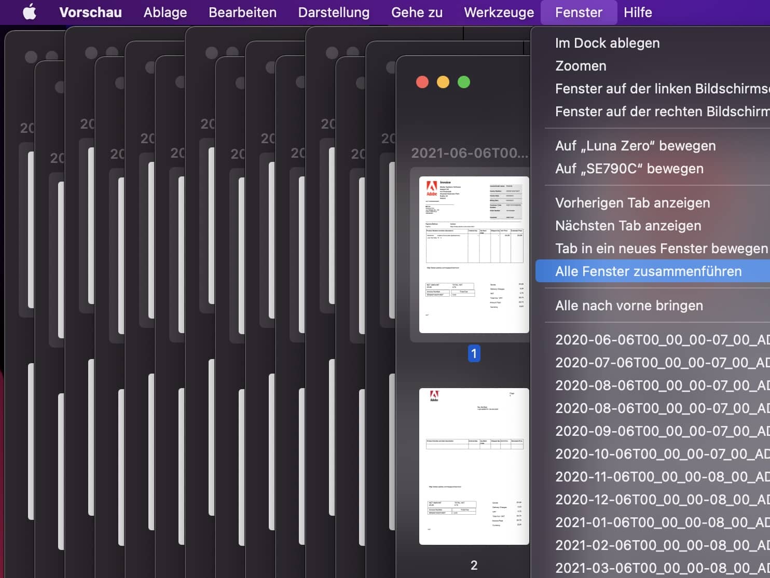Screen dimensions: 770x578
Task: Close the front Preview window (red button)
Action: point(422,82)
